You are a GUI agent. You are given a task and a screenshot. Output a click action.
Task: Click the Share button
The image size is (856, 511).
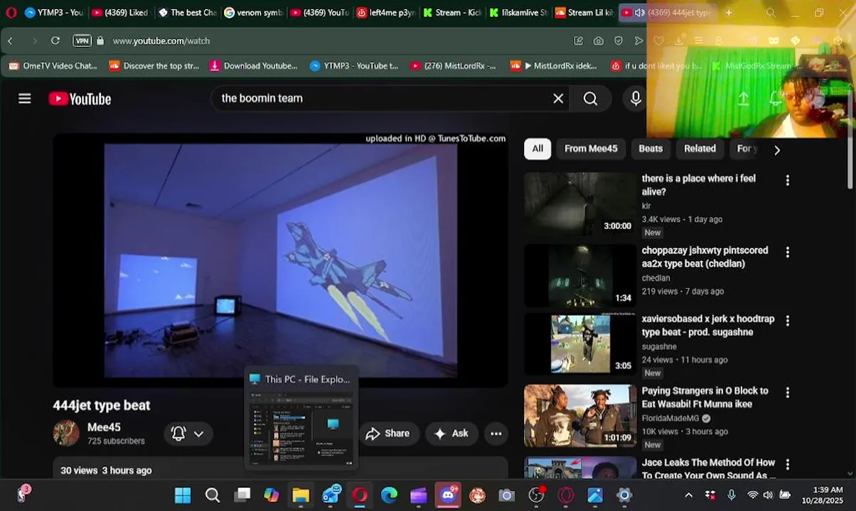387,434
